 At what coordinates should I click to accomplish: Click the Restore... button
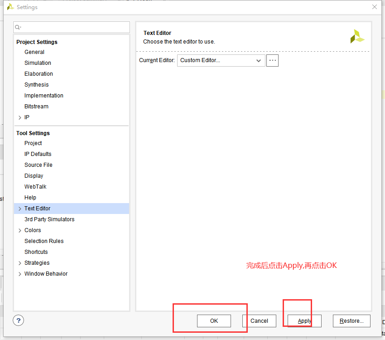[351, 321]
